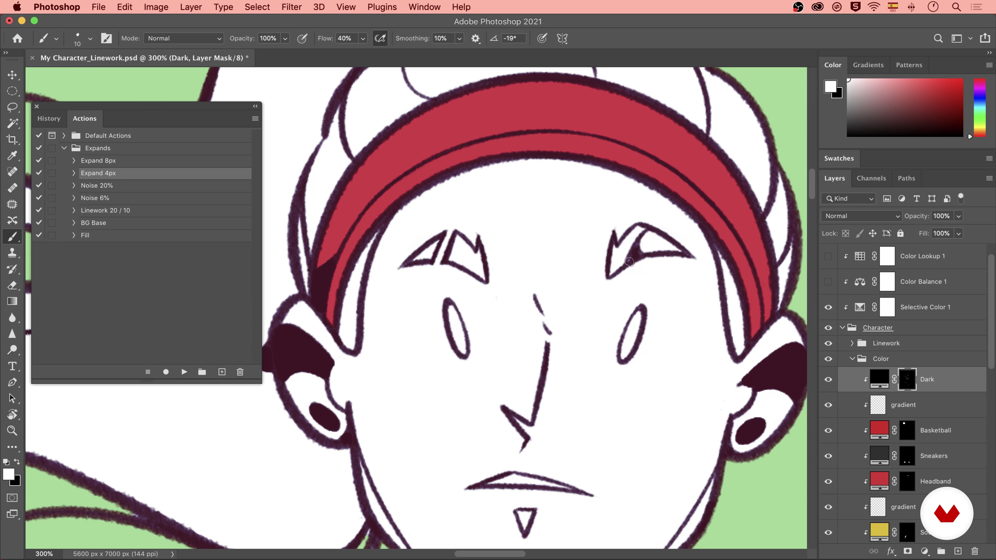Viewport: 996px width, 560px height.
Task: Hide the Dark layer
Action: pos(828,380)
